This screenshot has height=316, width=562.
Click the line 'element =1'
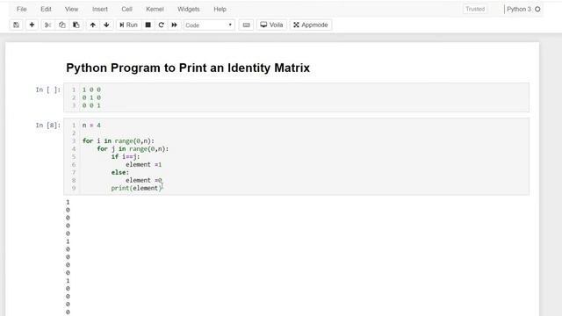[144, 164]
